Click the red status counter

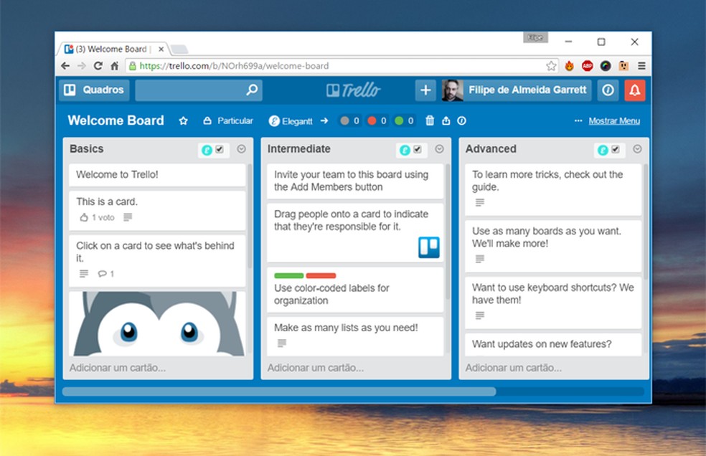point(377,120)
